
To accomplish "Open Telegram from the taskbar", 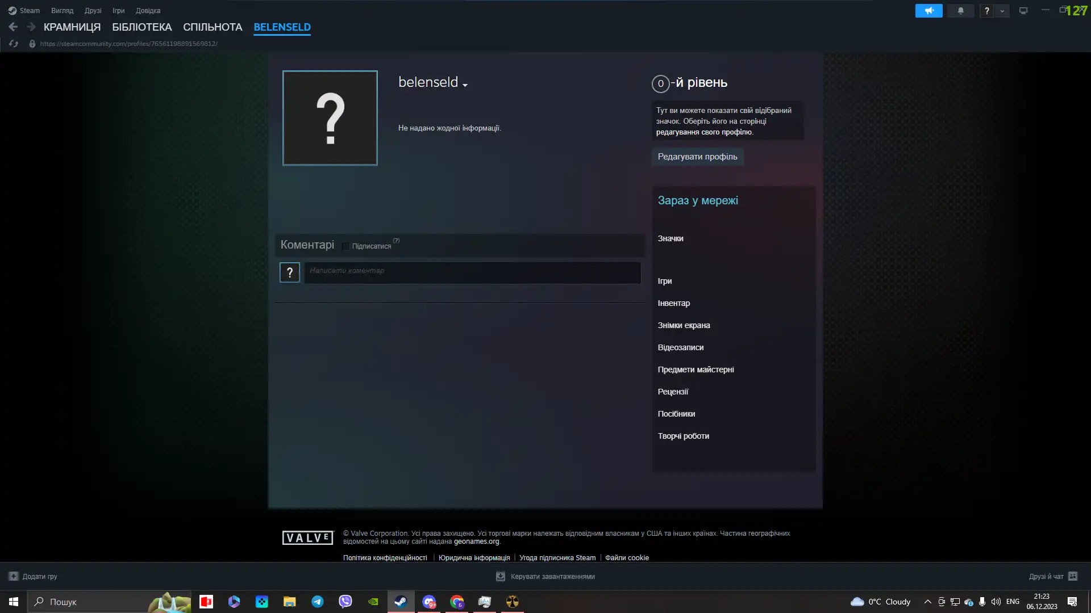I will click(318, 602).
